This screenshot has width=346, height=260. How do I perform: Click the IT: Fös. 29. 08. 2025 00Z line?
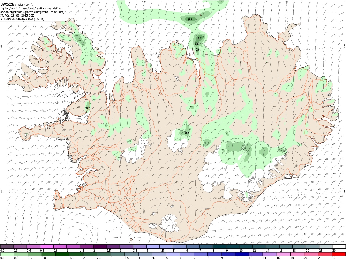pos(17,15)
